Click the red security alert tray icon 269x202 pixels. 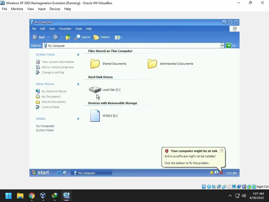pos(221,173)
